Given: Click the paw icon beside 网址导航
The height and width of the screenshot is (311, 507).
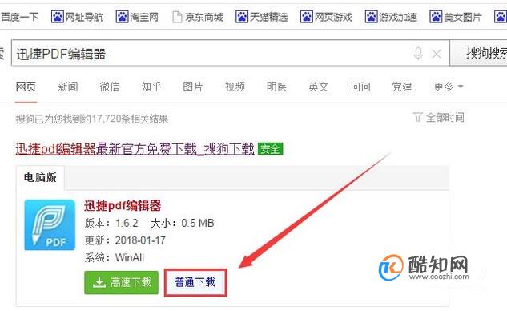Looking at the screenshot, I should (x=58, y=17).
